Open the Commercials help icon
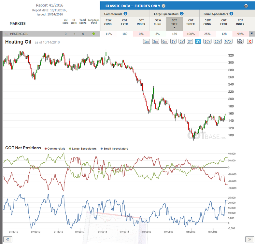 coord(125,14)
